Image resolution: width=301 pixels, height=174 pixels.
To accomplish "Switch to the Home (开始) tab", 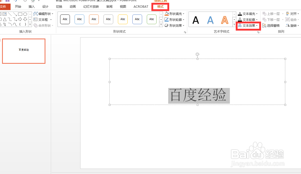I will [x=18, y=7].
